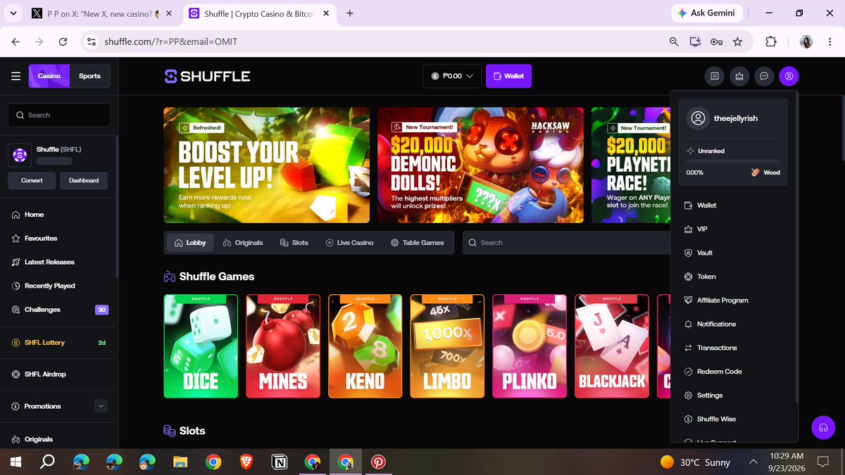Click the VIP rank progress bar
This screenshot has width=845, height=475.
(x=733, y=161)
